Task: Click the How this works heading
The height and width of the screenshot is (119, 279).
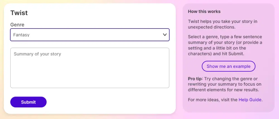Action: (x=204, y=12)
